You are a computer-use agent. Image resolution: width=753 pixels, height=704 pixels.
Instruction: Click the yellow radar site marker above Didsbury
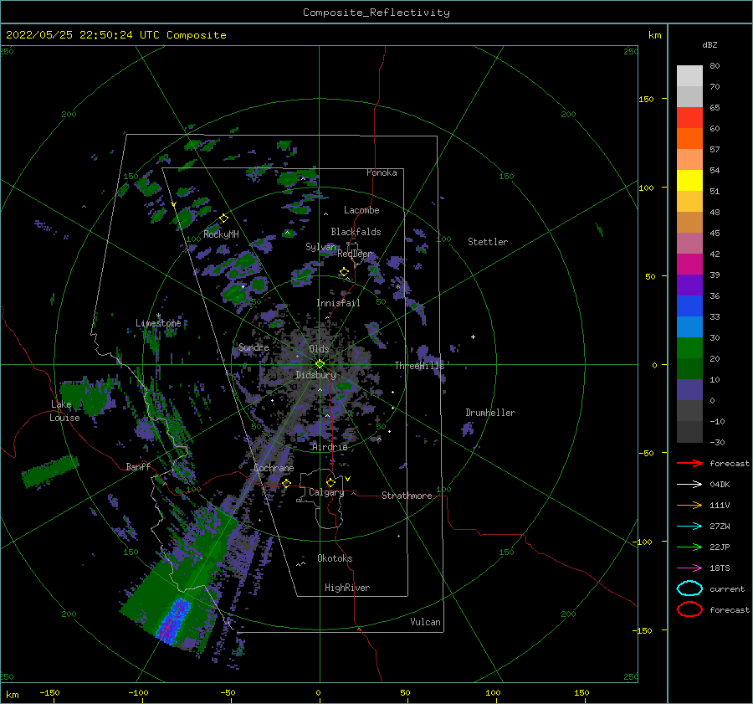point(320,364)
